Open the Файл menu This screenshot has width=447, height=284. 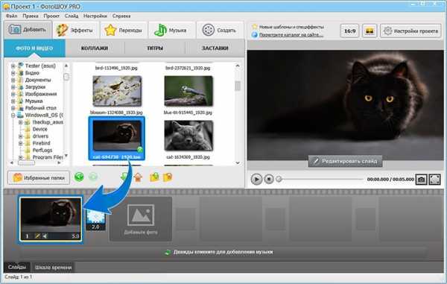pyautogui.click(x=11, y=16)
